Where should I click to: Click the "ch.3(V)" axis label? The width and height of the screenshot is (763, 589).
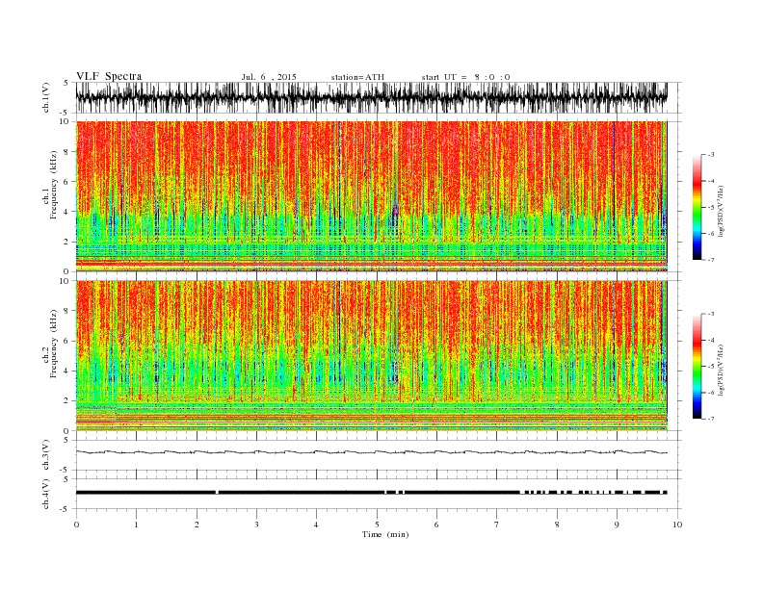click(x=46, y=454)
